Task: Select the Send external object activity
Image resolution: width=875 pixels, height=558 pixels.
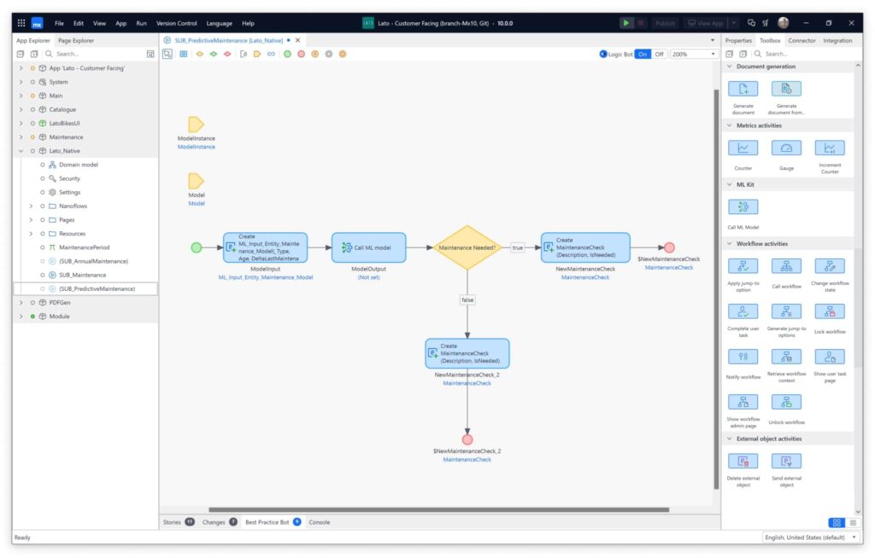Action: tap(786, 461)
